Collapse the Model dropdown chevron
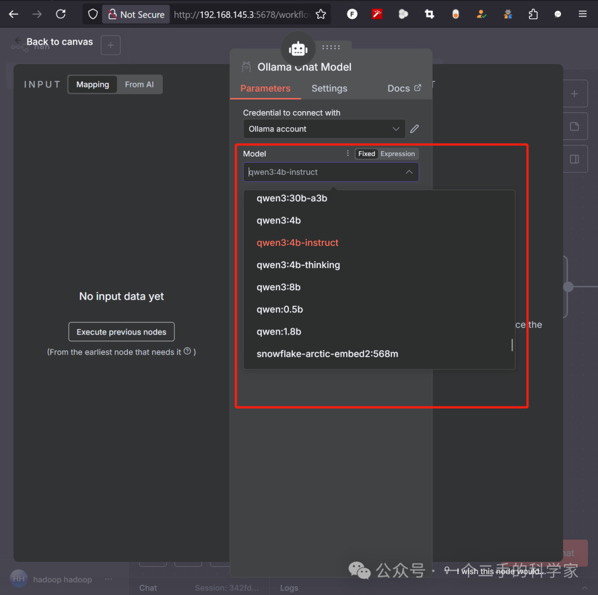Image resolution: width=598 pixels, height=595 pixels. tap(409, 172)
